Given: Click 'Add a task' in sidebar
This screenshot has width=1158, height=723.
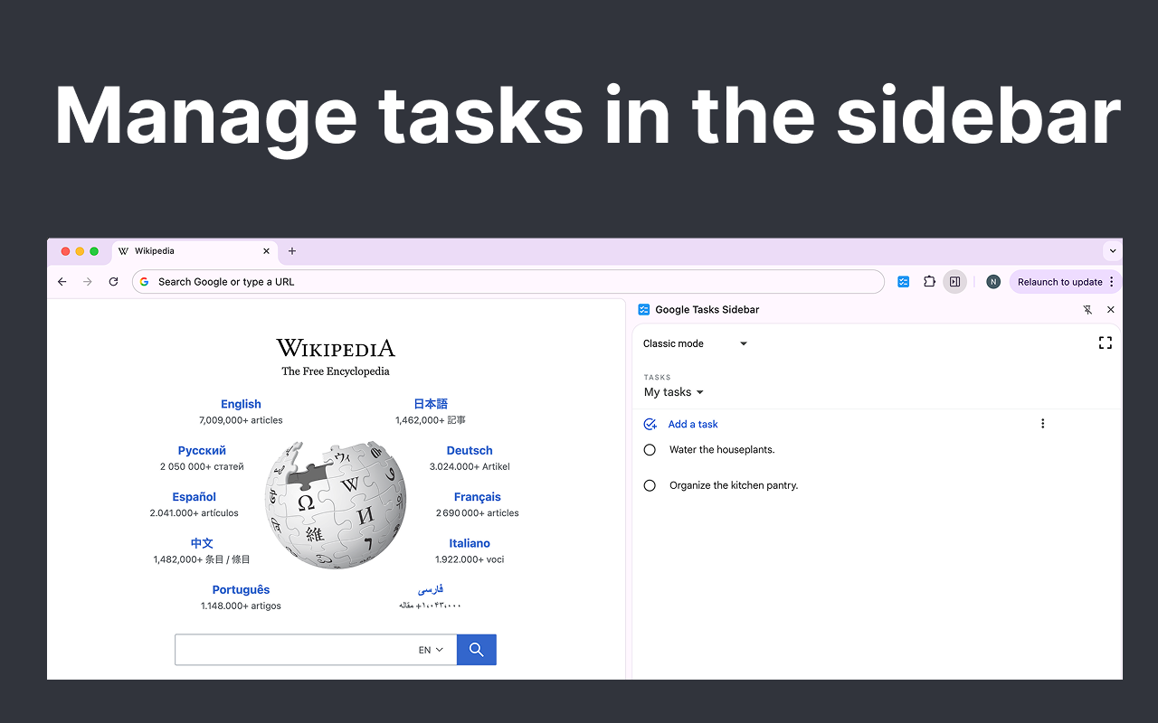Looking at the screenshot, I should click(692, 424).
